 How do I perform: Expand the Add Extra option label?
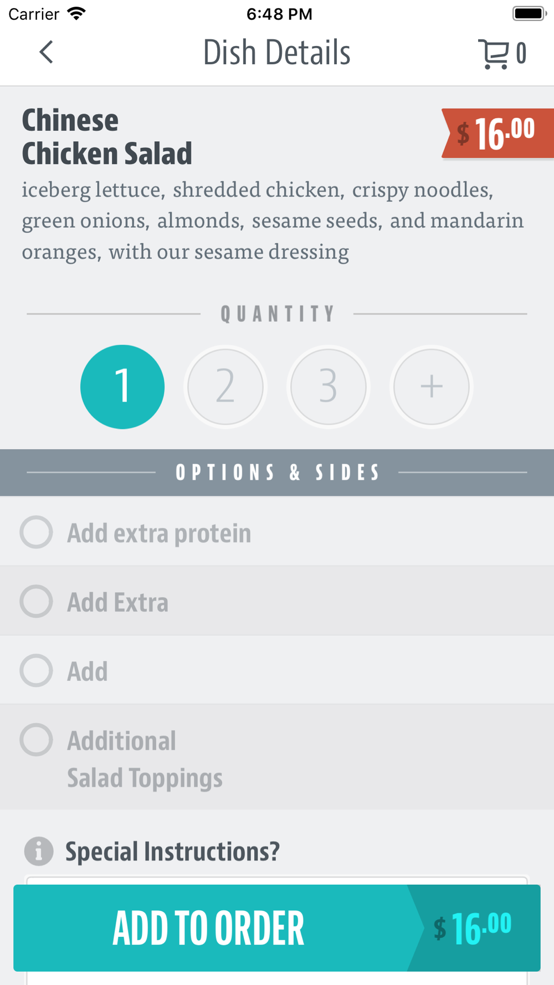click(x=117, y=602)
